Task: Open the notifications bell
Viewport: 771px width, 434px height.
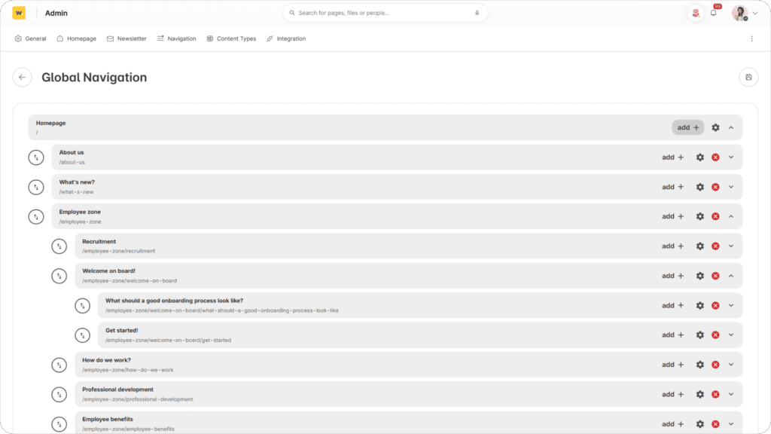Action: click(x=714, y=13)
